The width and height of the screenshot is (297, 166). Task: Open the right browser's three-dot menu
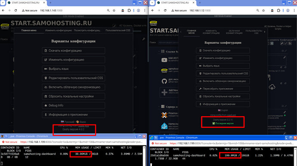click(x=294, y=11)
